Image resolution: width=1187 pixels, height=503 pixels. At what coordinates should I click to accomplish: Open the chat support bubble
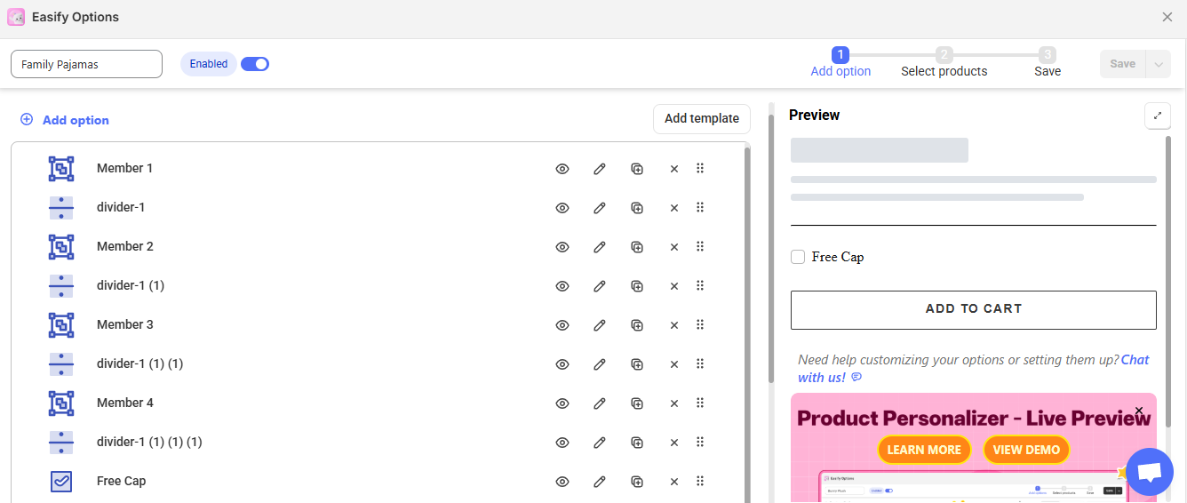1150,472
